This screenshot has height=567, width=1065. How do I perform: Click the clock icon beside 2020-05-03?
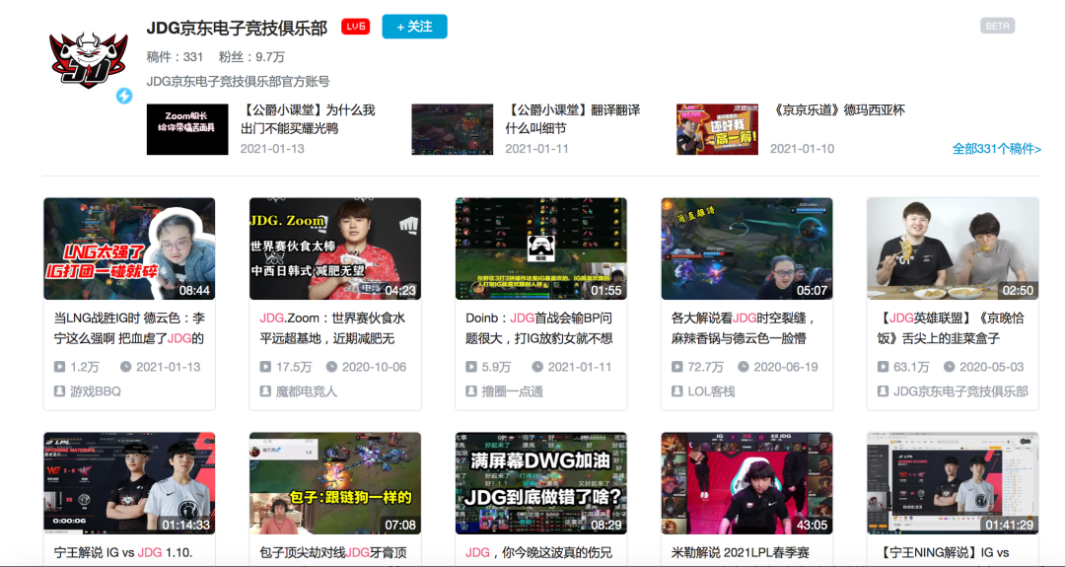pyautogui.click(x=949, y=367)
